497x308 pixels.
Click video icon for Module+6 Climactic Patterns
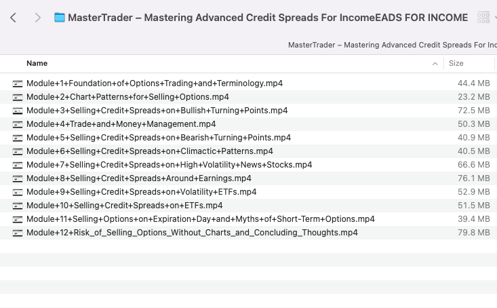[18, 151]
